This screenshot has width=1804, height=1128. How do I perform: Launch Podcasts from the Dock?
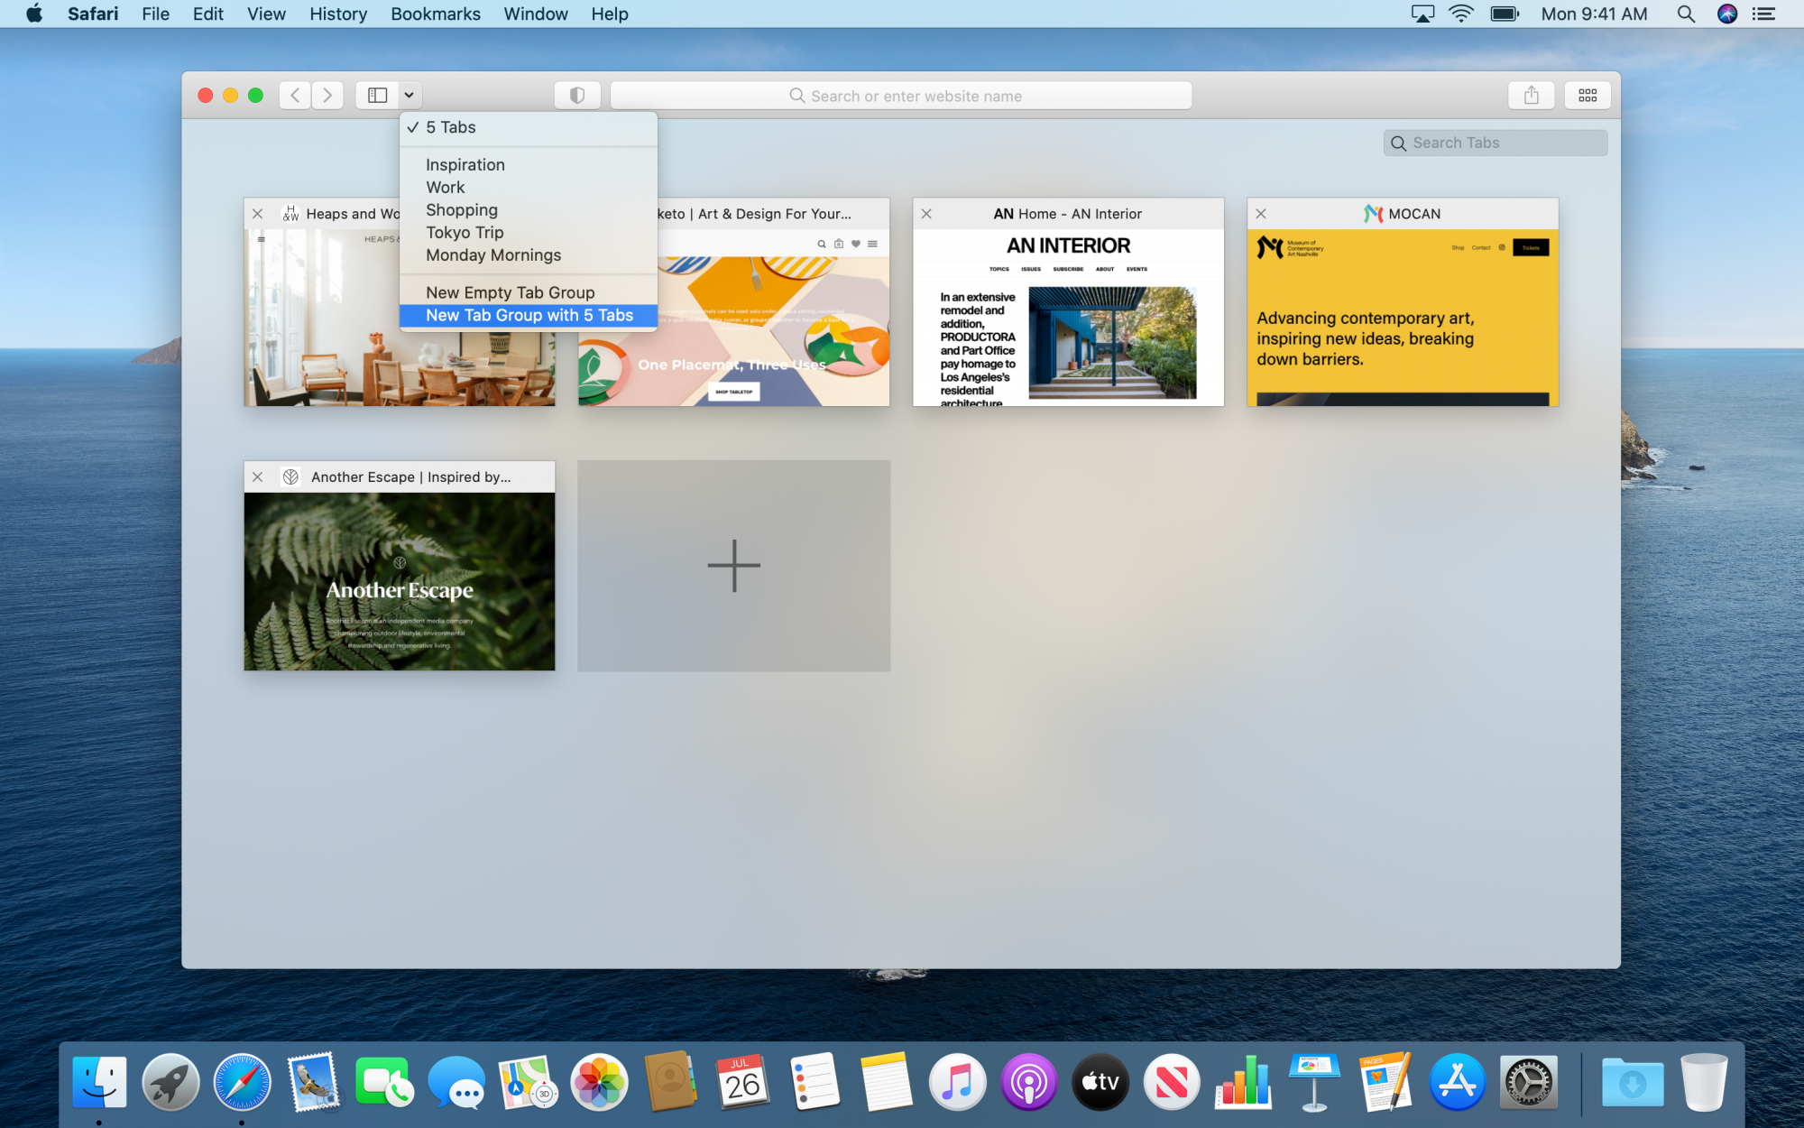coord(1028,1082)
